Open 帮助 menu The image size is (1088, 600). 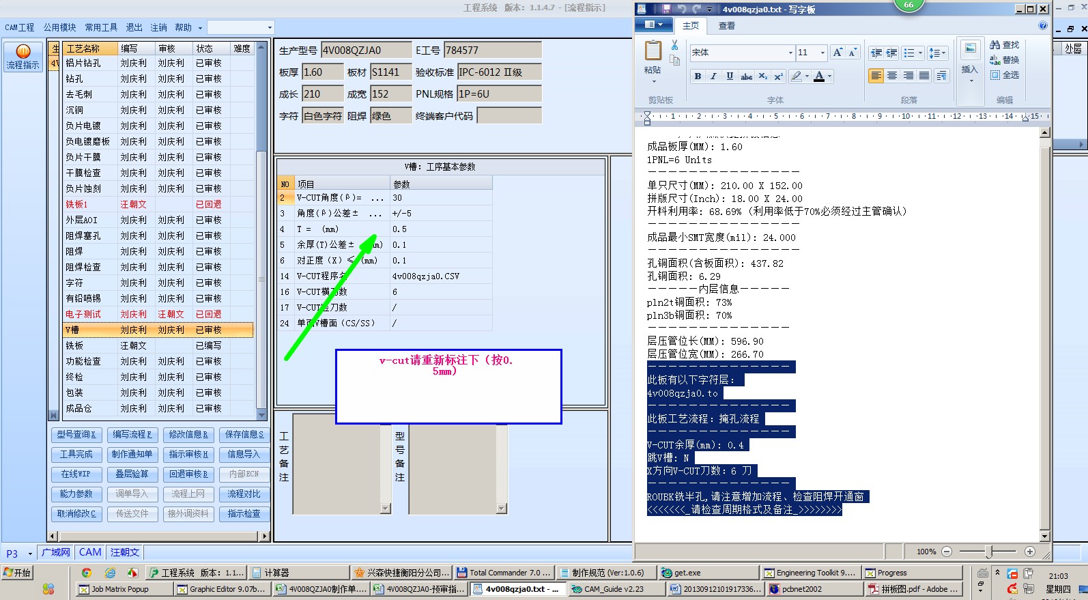[x=183, y=27]
